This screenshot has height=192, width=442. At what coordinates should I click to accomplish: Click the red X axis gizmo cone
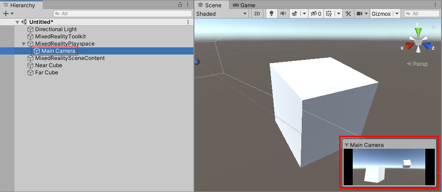pyautogui.click(x=409, y=46)
